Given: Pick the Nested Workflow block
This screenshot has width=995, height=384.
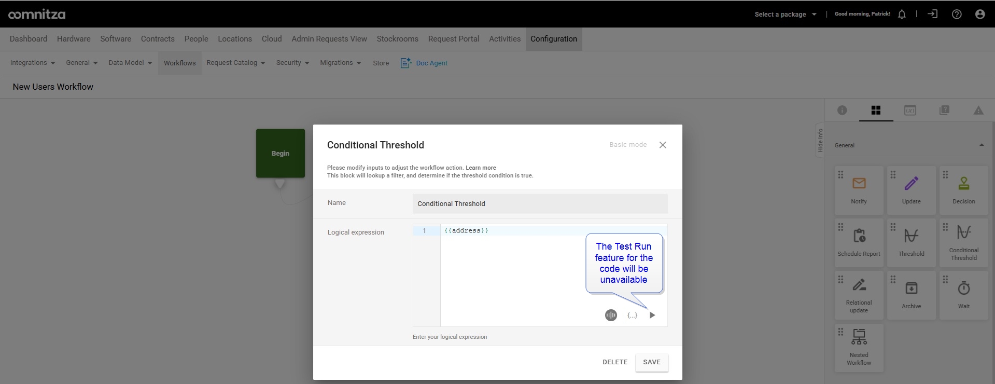Looking at the screenshot, I should pos(859,348).
